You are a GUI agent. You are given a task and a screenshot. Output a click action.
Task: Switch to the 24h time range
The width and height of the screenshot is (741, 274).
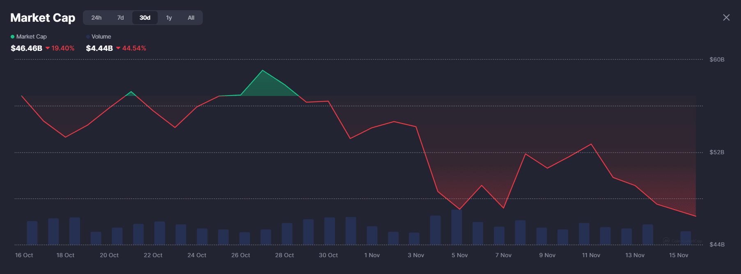(x=96, y=18)
